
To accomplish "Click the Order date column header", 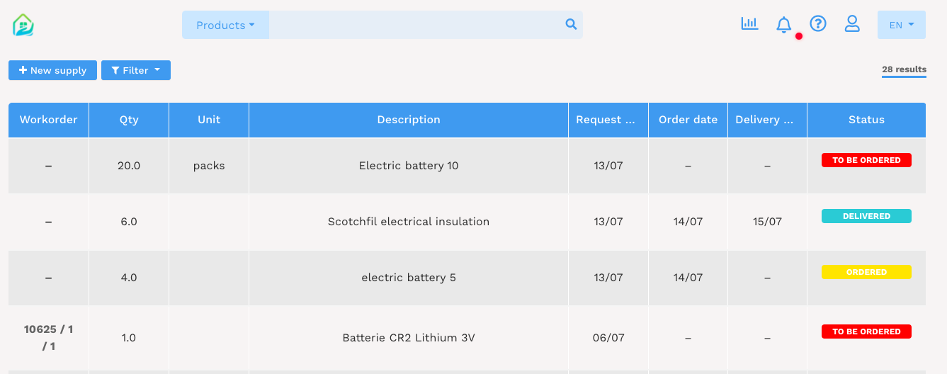I will [688, 120].
